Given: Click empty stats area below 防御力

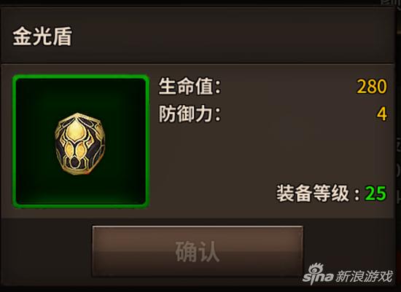Looking at the screenshot, I should (273, 153).
